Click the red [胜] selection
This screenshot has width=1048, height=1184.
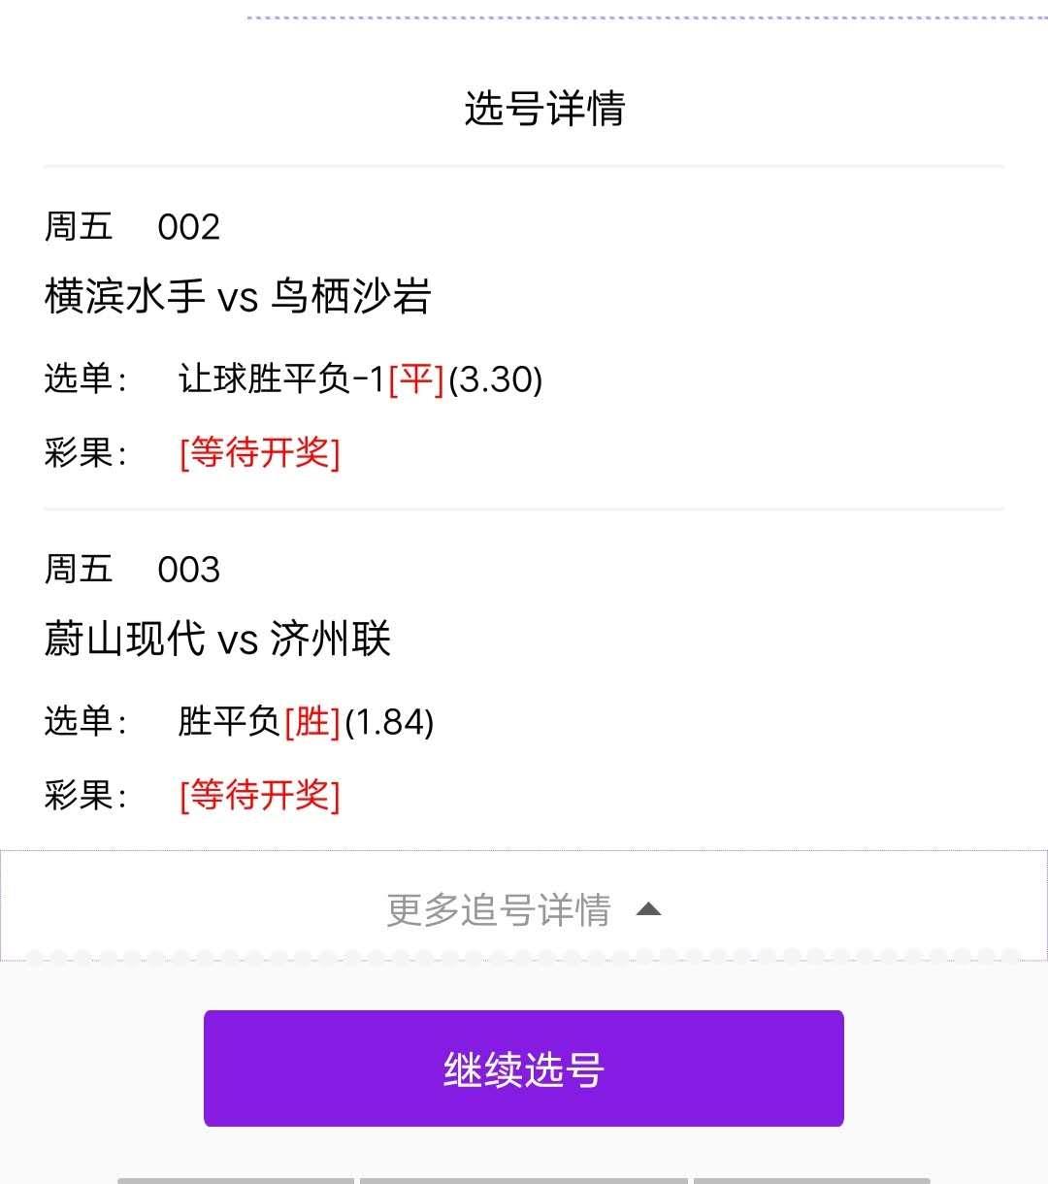[311, 721]
